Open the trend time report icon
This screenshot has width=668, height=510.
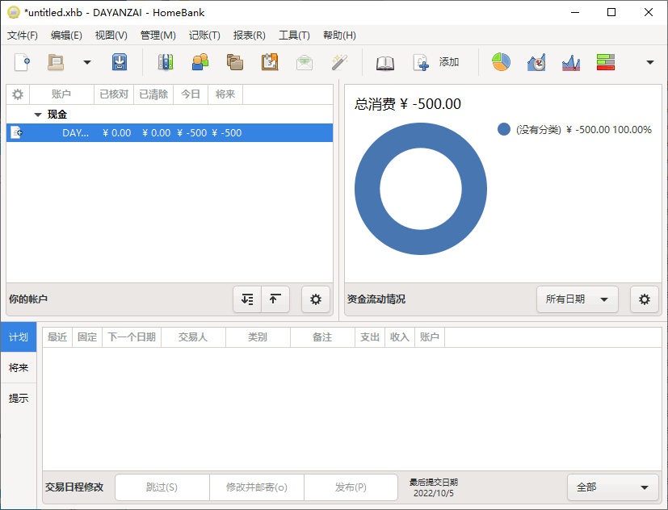(536, 62)
